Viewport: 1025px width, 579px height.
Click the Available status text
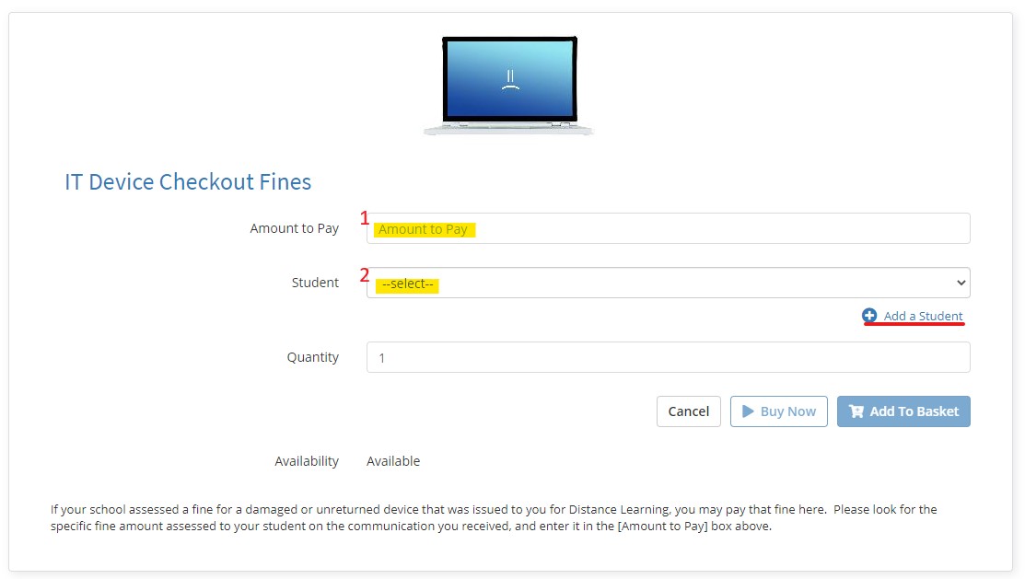[393, 461]
